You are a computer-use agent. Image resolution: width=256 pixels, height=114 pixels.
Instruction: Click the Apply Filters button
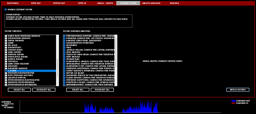pyautogui.click(x=238, y=90)
